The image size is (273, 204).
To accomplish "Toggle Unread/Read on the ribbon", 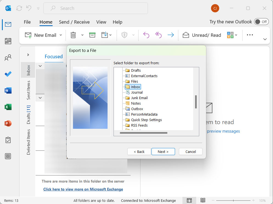I will click(x=202, y=35).
